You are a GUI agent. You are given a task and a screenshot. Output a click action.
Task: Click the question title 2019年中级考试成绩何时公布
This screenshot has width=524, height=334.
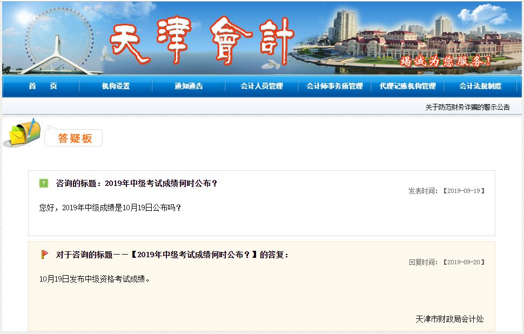pyautogui.click(x=138, y=183)
